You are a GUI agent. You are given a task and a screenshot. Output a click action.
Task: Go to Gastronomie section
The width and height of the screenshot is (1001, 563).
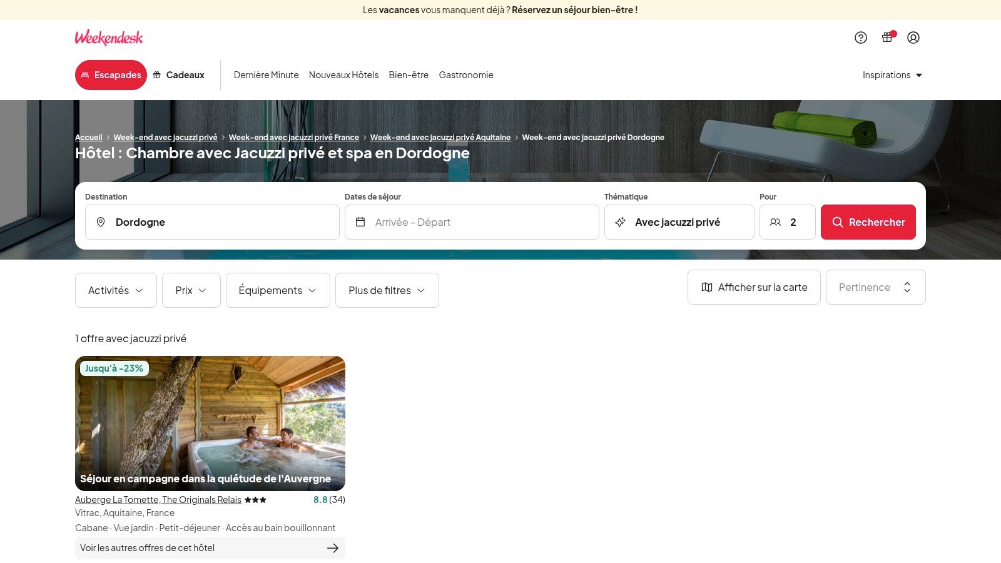pos(466,75)
